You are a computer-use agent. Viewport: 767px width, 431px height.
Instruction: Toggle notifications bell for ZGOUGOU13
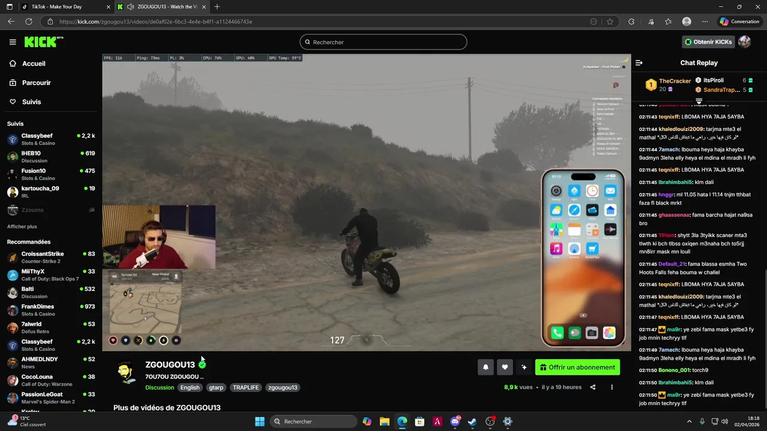point(485,368)
